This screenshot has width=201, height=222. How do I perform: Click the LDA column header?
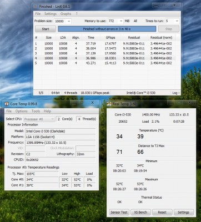(x=63, y=38)
